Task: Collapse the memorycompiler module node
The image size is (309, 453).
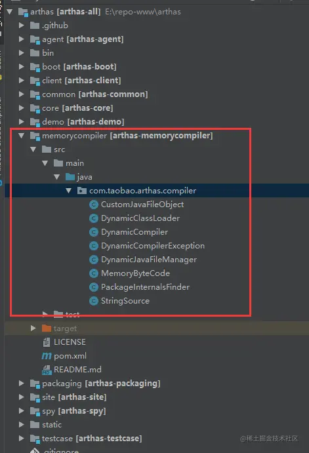Action: (22, 135)
